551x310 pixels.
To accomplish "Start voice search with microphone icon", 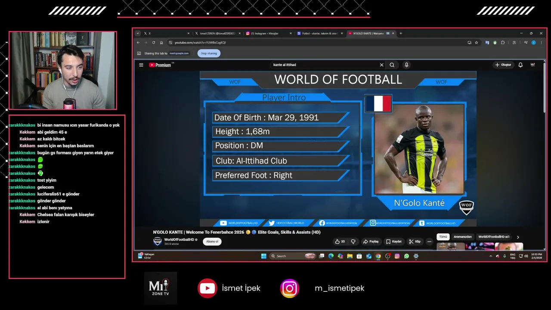I will (406, 65).
